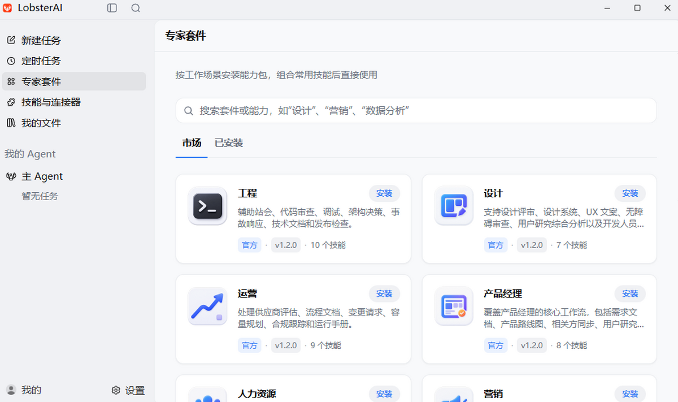Open 设置 from sidebar bottom

point(128,390)
